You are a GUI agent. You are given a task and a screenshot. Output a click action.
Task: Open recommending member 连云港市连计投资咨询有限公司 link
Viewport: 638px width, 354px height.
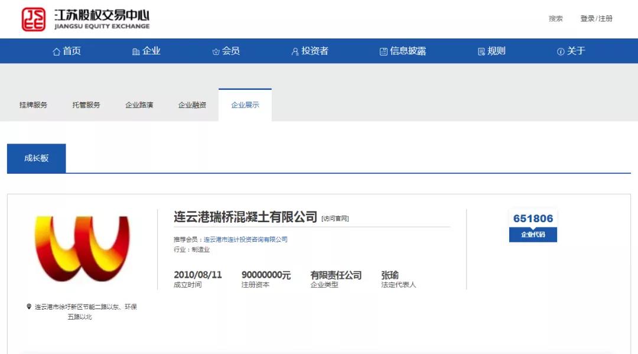click(245, 239)
